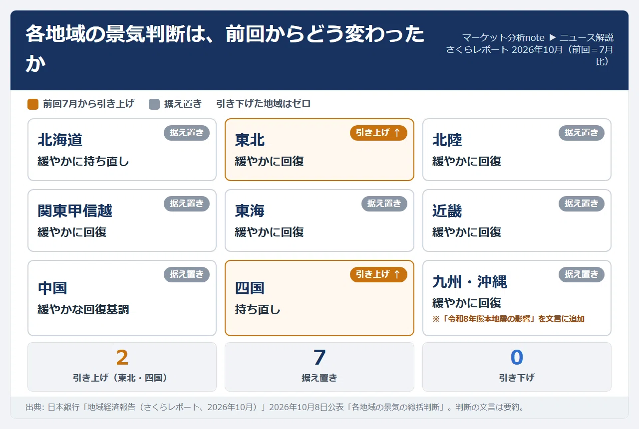Screen dimensions: 639x429
Task: Select the 東海 region heading
Action: [x=250, y=211]
